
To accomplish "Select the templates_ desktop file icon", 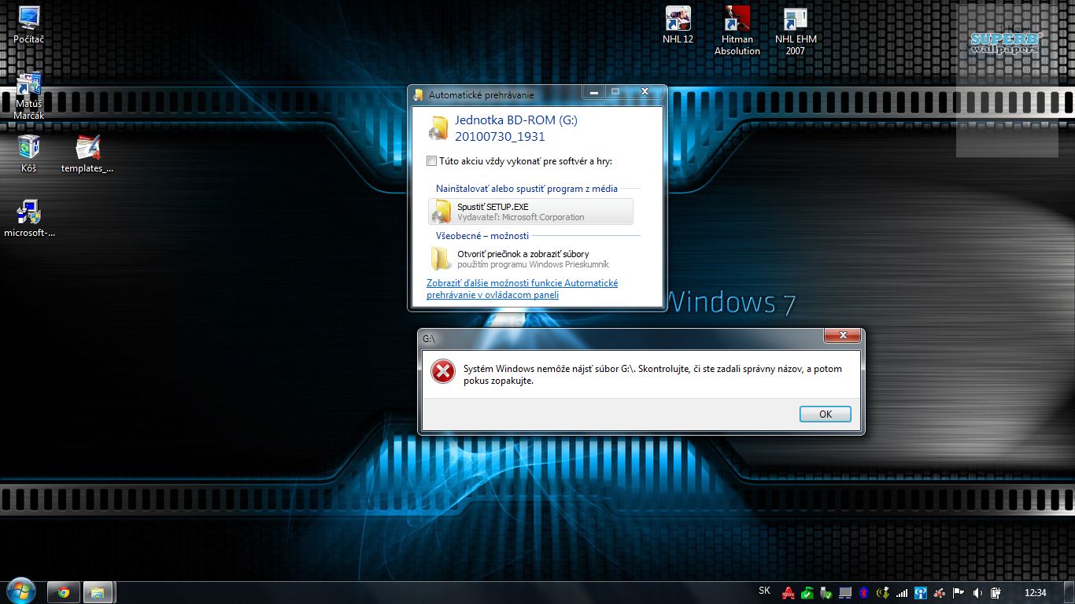I will 87,153.
